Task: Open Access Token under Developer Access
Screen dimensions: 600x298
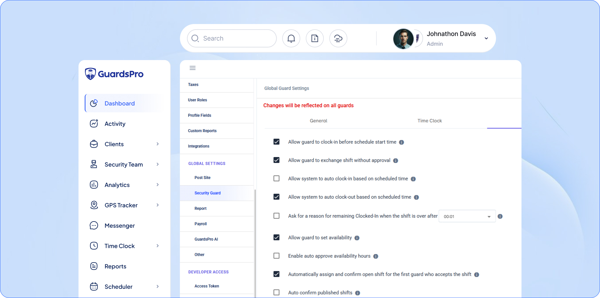Action: coord(217,286)
